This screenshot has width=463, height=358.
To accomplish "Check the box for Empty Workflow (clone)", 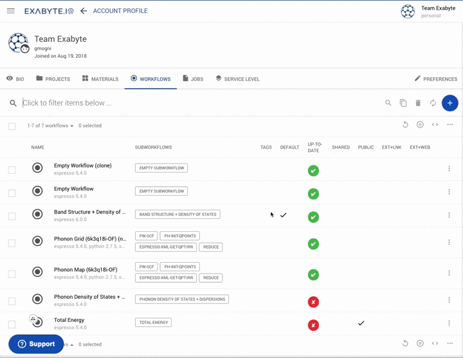I will [12, 170].
